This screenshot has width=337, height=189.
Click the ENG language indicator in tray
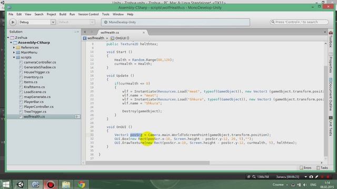coord(313,185)
